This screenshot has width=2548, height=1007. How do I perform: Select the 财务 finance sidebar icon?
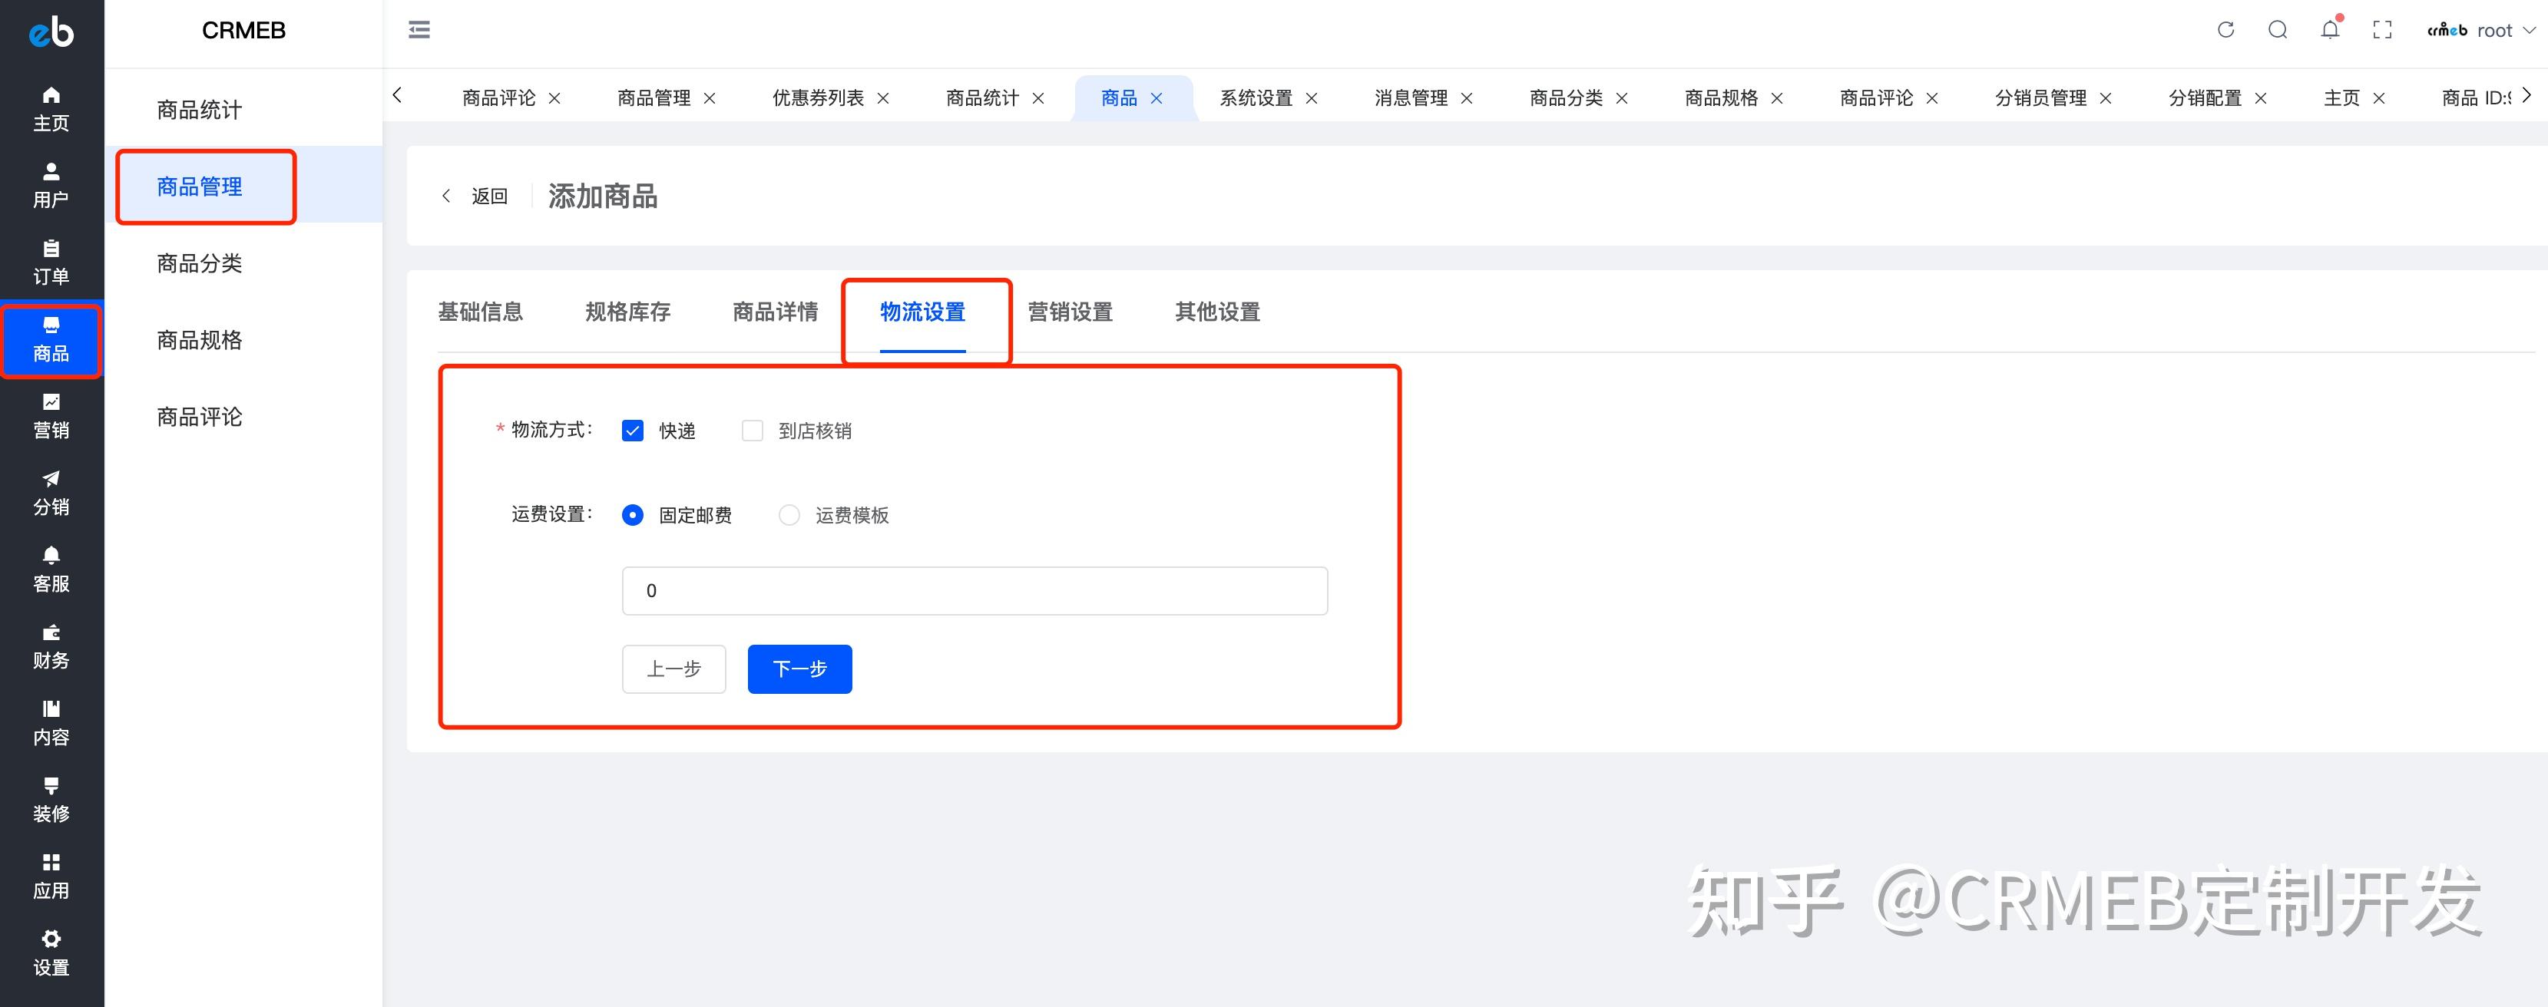pos(51,645)
